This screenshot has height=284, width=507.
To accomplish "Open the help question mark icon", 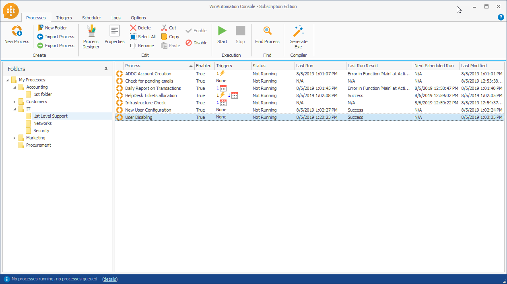I will pos(501,17).
